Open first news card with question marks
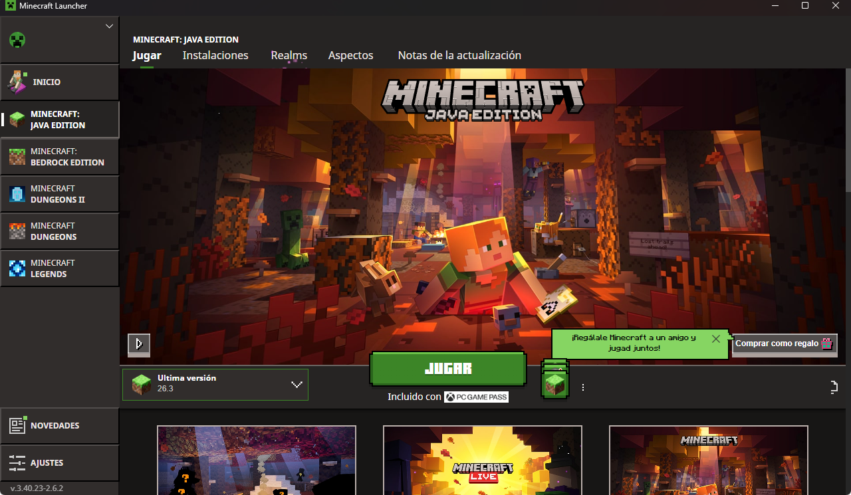The width and height of the screenshot is (851, 495). [x=257, y=460]
